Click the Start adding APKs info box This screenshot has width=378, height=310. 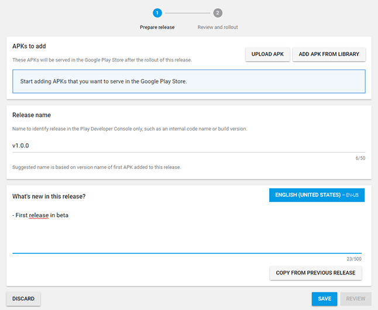click(x=189, y=81)
